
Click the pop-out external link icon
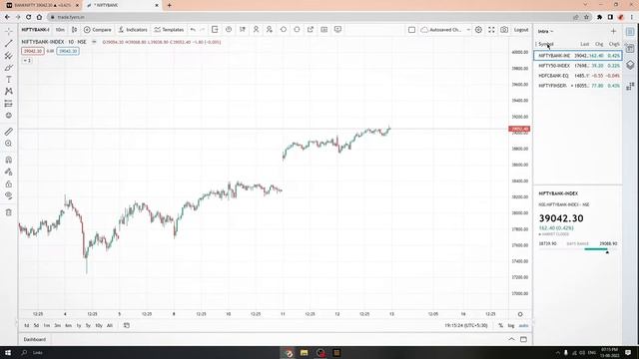pos(311,30)
